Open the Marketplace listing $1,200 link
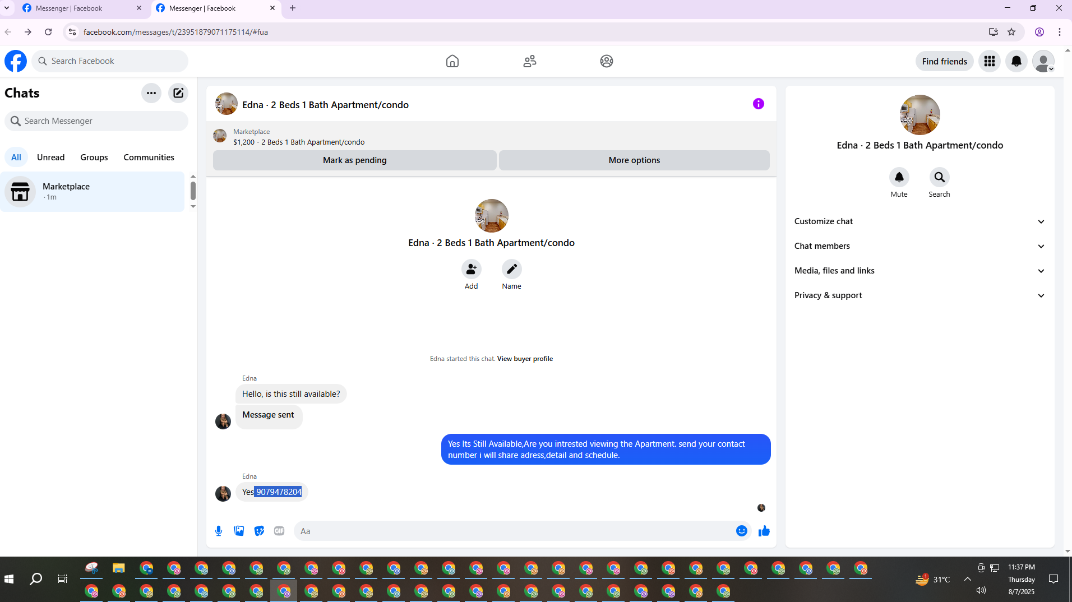The height and width of the screenshot is (602, 1072). (x=299, y=142)
